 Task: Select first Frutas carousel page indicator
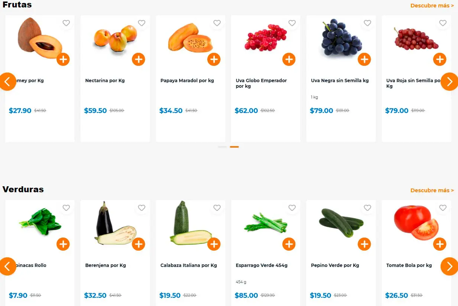tap(222, 147)
